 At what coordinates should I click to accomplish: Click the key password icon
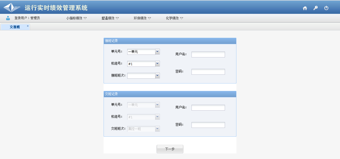(x=316, y=8)
